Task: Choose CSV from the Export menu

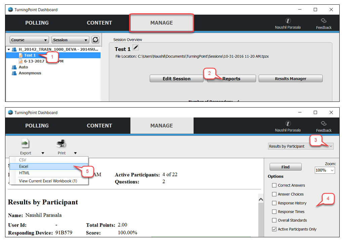Action: click(49, 160)
